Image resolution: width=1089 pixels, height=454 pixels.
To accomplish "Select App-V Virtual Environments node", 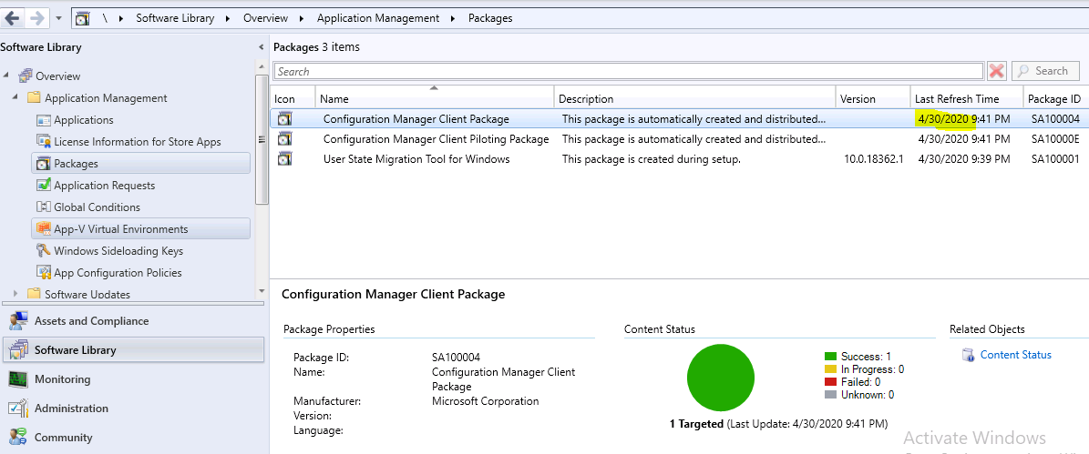I will click(141, 228).
